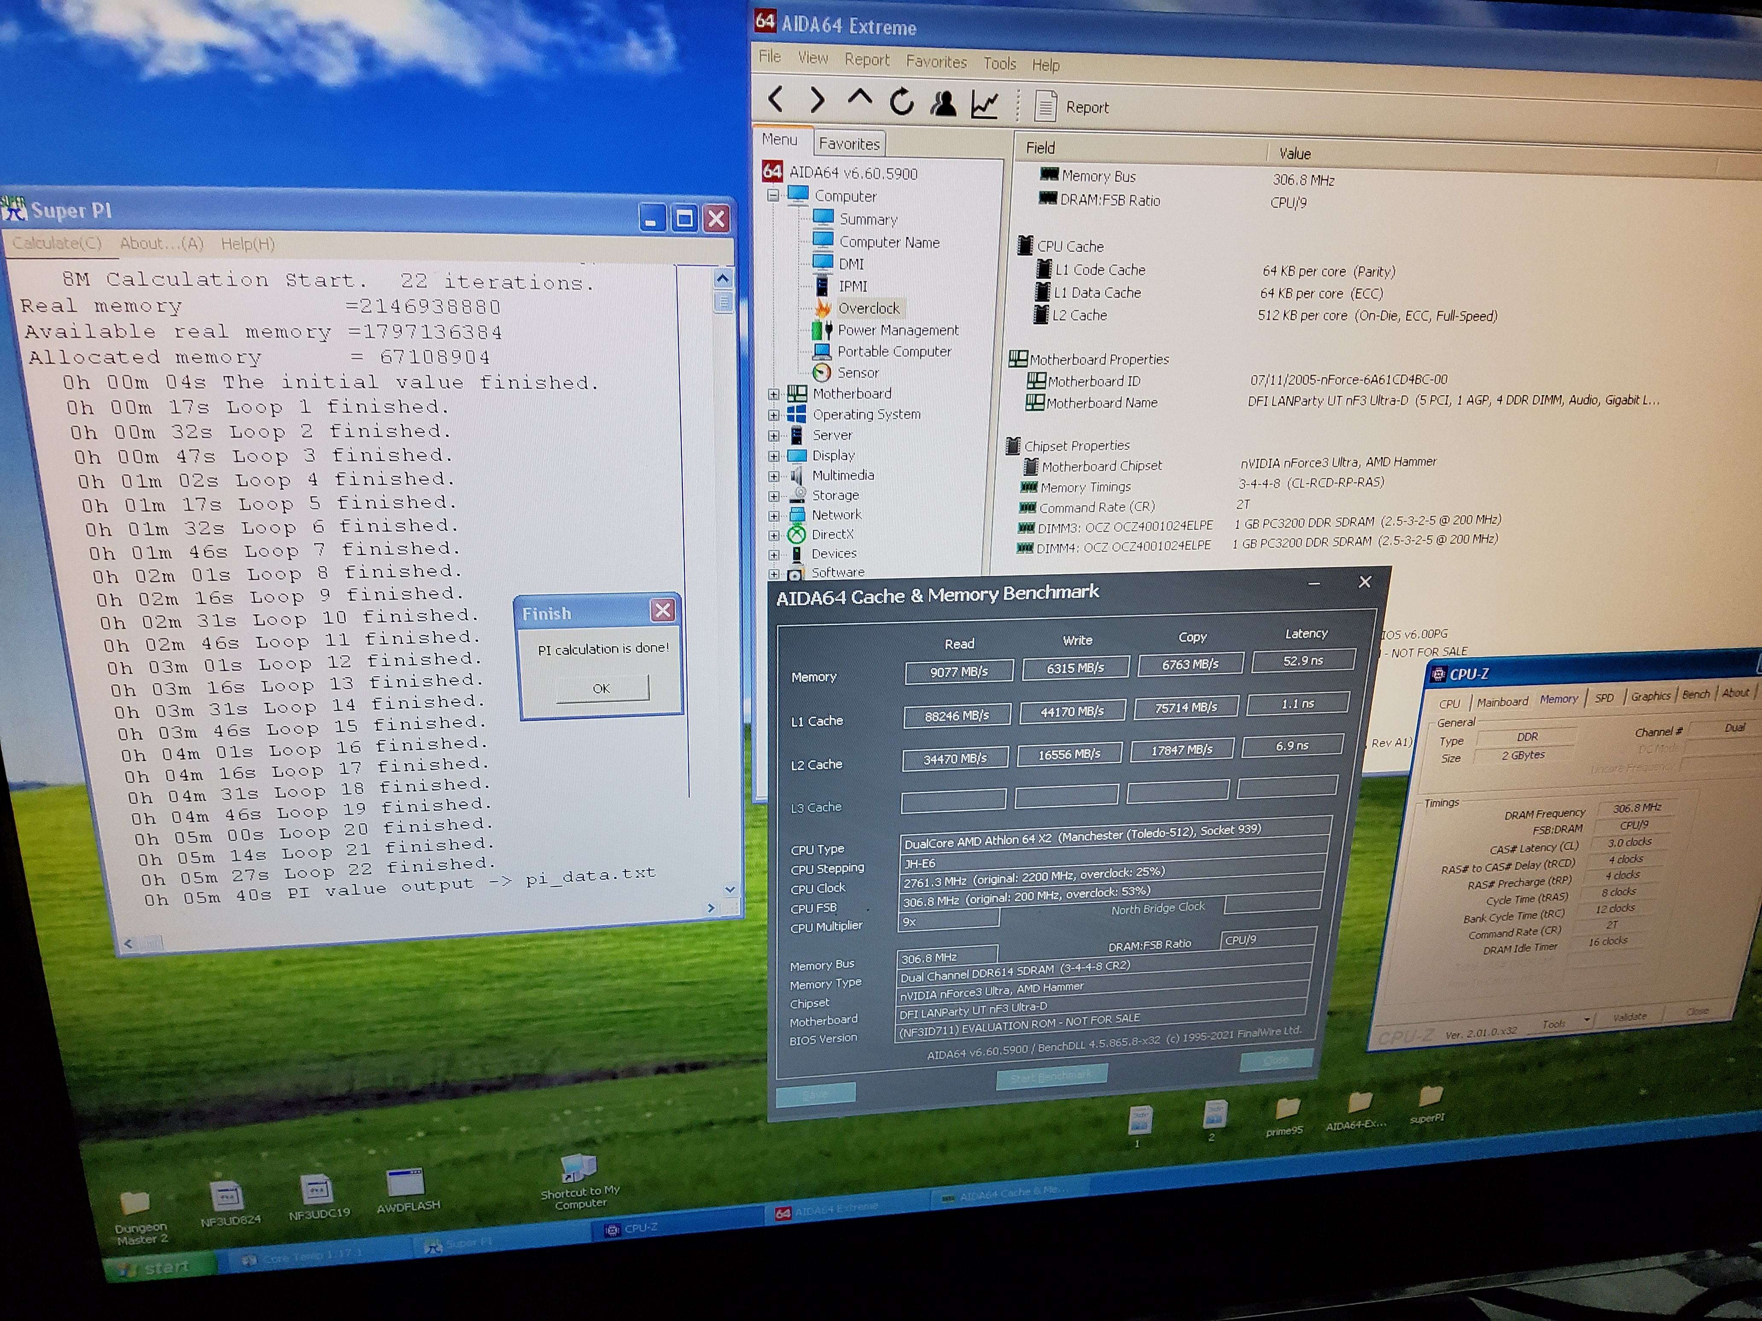This screenshot has width=1762, height=1321.
Task: Select DMI node in AIDA64 tree
Action: point(851,264)
